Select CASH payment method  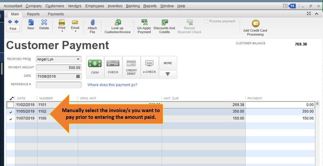(x=95, y=67)
